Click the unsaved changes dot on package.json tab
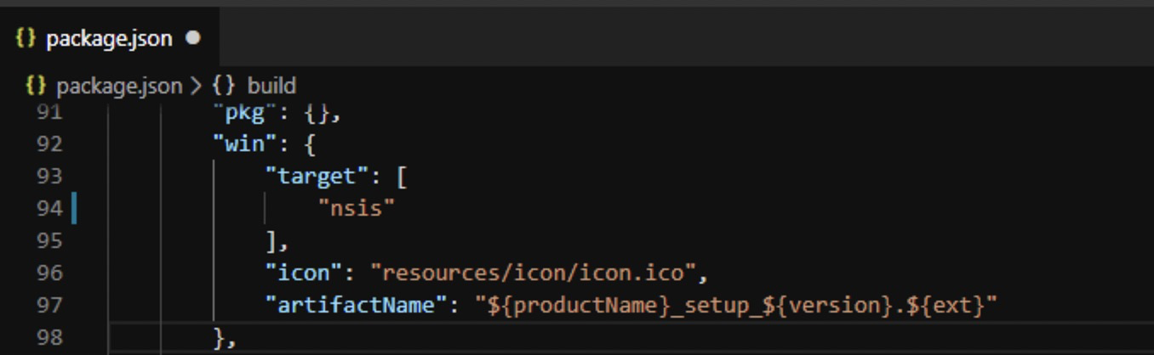This screenshot has height=355, width=1154. tap(192, 39)
